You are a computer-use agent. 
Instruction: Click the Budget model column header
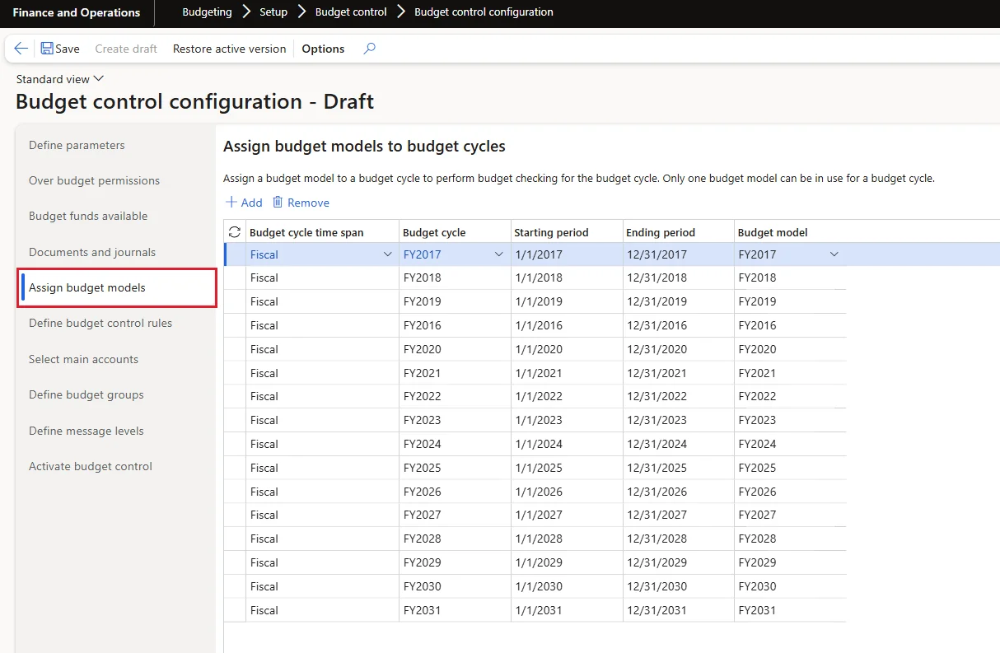click(x=773, y=232)
